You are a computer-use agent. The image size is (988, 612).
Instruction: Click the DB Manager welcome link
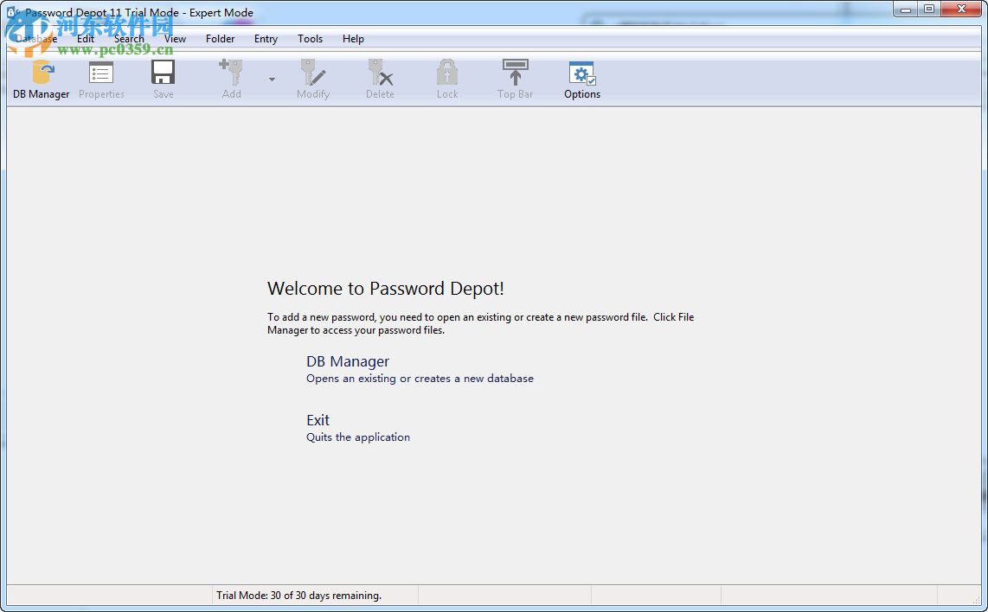point(347,361)
